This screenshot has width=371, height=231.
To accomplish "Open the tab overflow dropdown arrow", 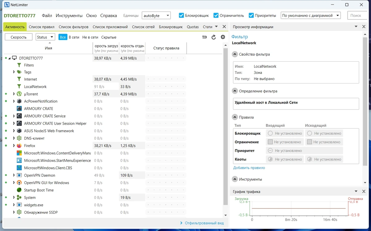I will [216, 27].
